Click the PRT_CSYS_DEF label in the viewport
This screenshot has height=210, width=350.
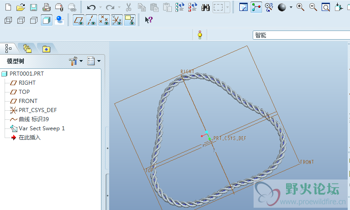pyautogui.click(x=229, y=138)
